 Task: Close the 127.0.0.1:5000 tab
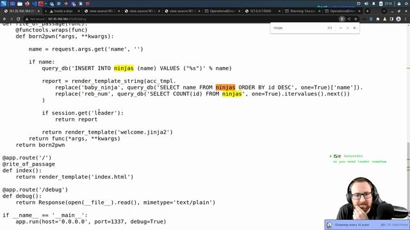point(279,11)
